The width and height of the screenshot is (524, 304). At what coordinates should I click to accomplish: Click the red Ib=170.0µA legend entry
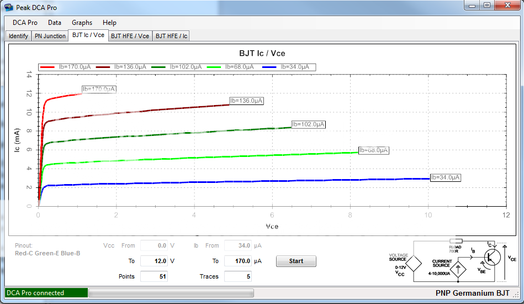coord(66,67)
